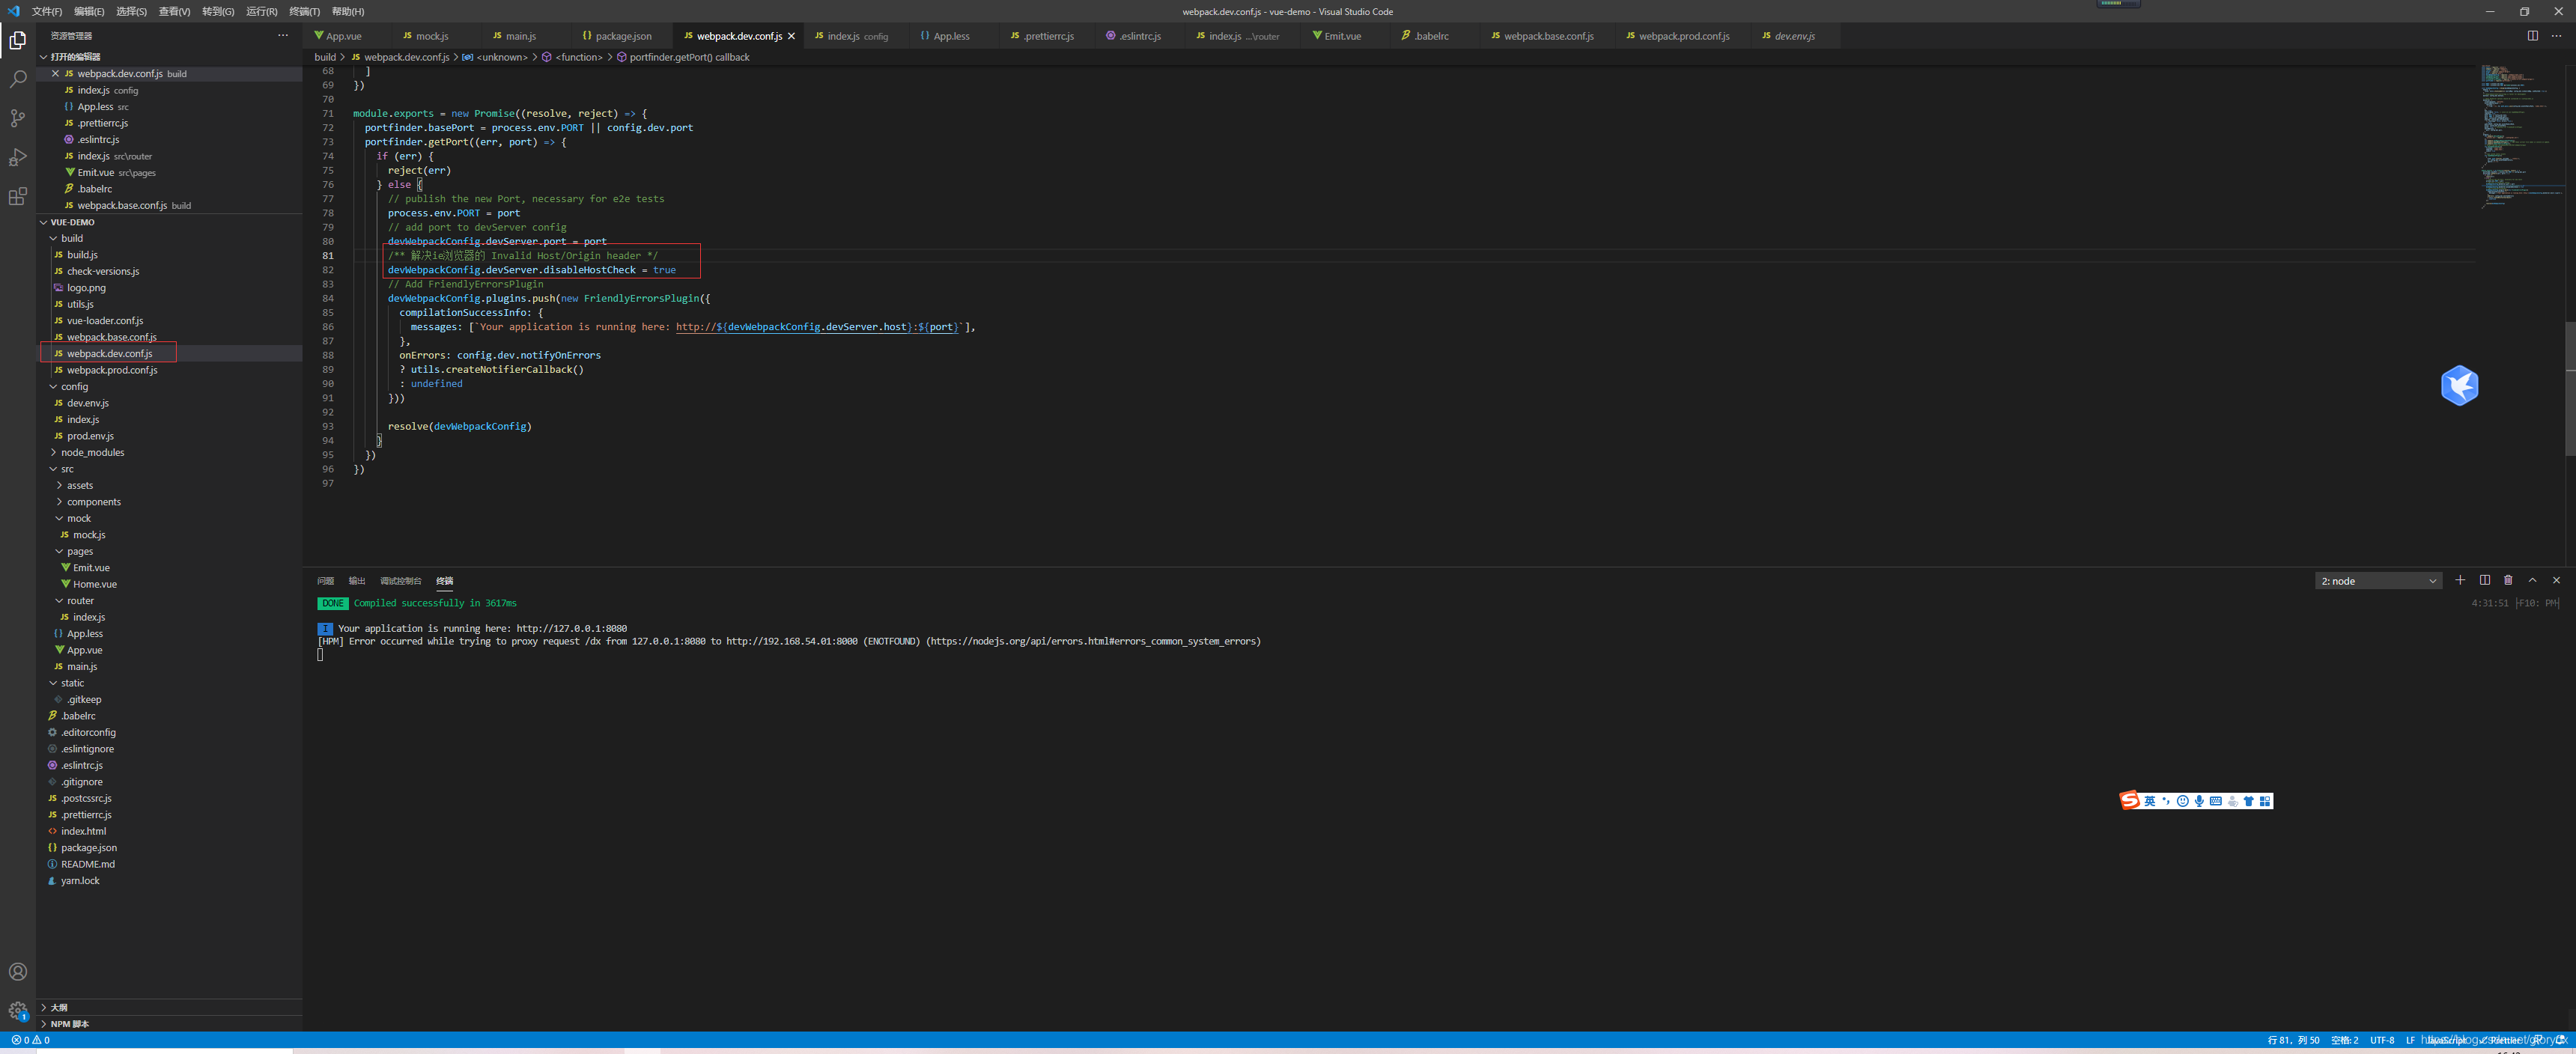This screenshot has width=2576, height=1054.
Task: Close the webpack.dev.conf.js editor tab
Action: (791, 36)
